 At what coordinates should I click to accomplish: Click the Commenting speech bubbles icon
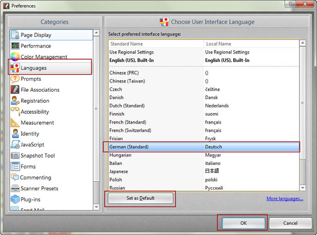click(x=15, y=177)
